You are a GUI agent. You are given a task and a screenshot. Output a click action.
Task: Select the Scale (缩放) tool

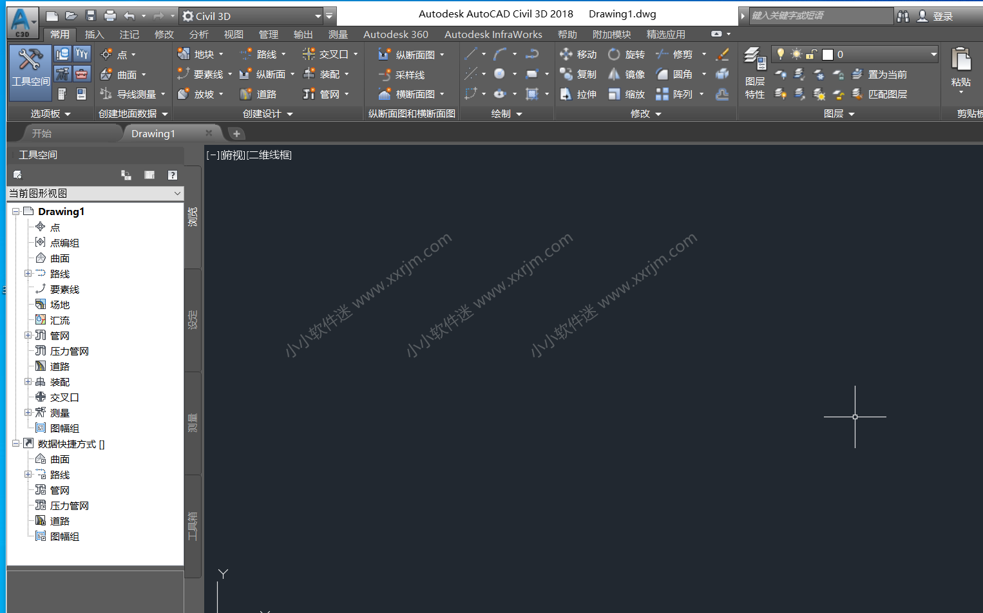click(x=627, y=94)
